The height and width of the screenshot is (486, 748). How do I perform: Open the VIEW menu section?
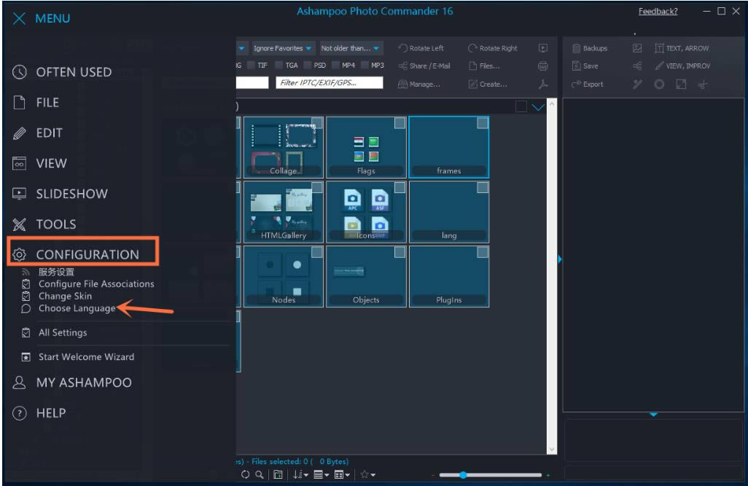[39, 164]
